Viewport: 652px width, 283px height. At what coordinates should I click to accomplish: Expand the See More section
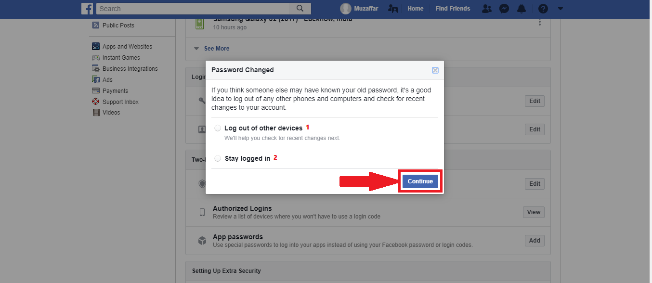coord(216,48)
